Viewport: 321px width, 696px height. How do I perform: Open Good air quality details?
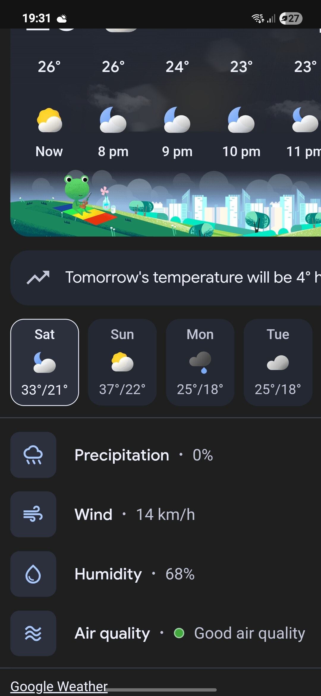pyautogui.click(x=249, y=633)
